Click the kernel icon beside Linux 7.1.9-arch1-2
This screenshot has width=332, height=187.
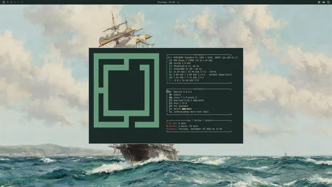pyautogui.click(x=171, y=98)
